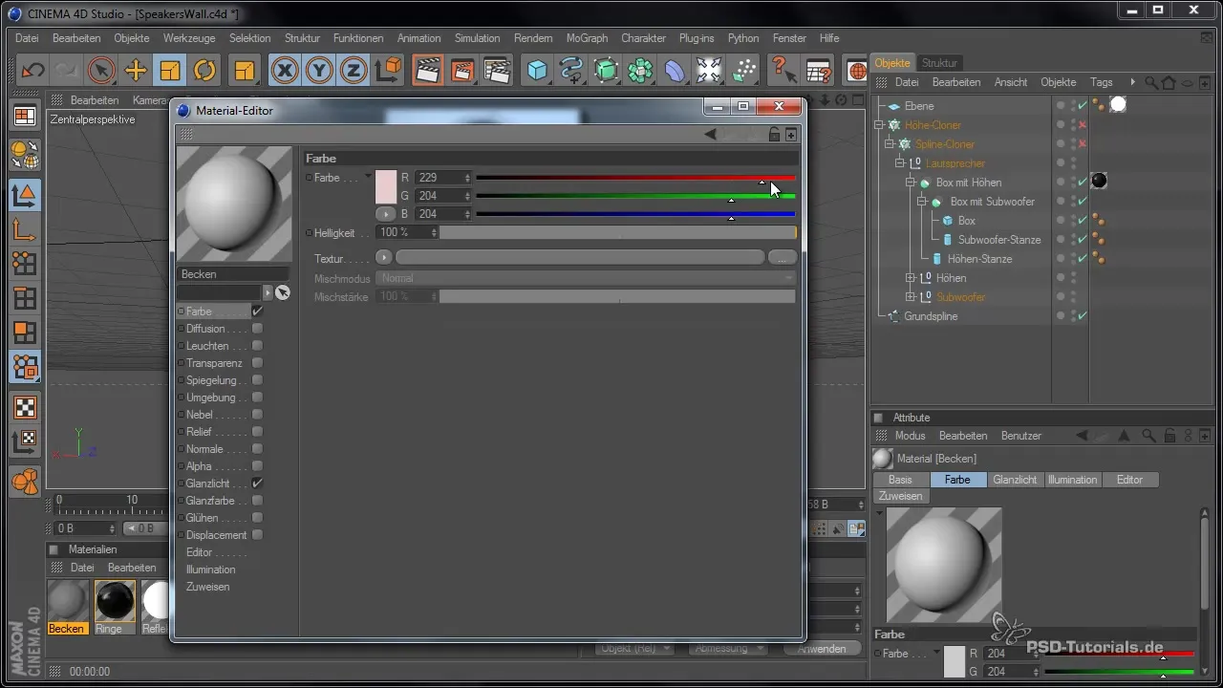Click the Material-Editor lock icon
1223x688 pixels.
[x=775, y=135]
